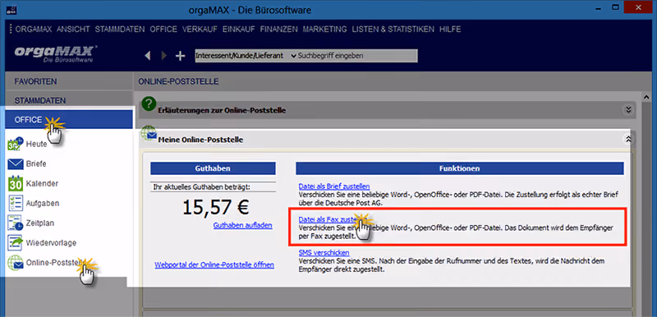The width and height of the screenshot is (657, 317).
Task: Open the ANSICHT menu
Action: coord(73,30)
